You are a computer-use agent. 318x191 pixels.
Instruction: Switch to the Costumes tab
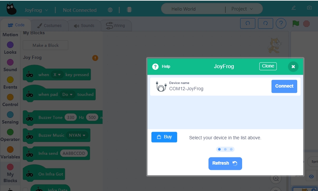pos(49,26)
